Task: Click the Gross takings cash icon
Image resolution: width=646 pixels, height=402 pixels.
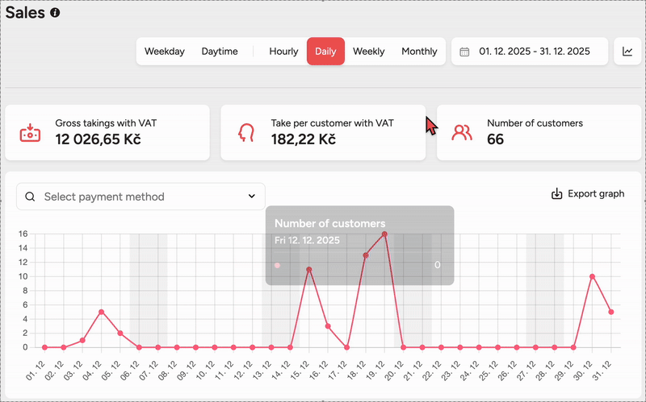Action: tap(30, 132)
